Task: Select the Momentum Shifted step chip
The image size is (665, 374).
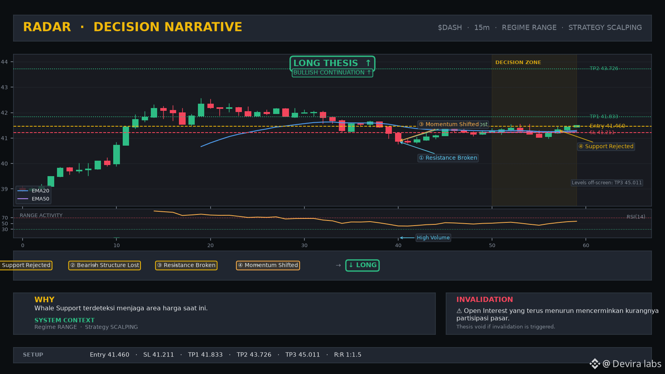Action: coord(268,265)
